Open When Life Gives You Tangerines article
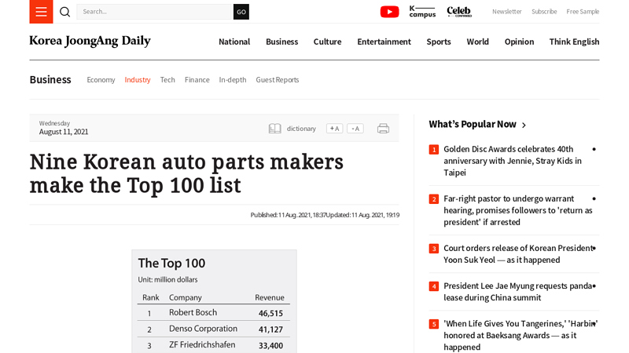Screen dimensions: 629x353 520,336
